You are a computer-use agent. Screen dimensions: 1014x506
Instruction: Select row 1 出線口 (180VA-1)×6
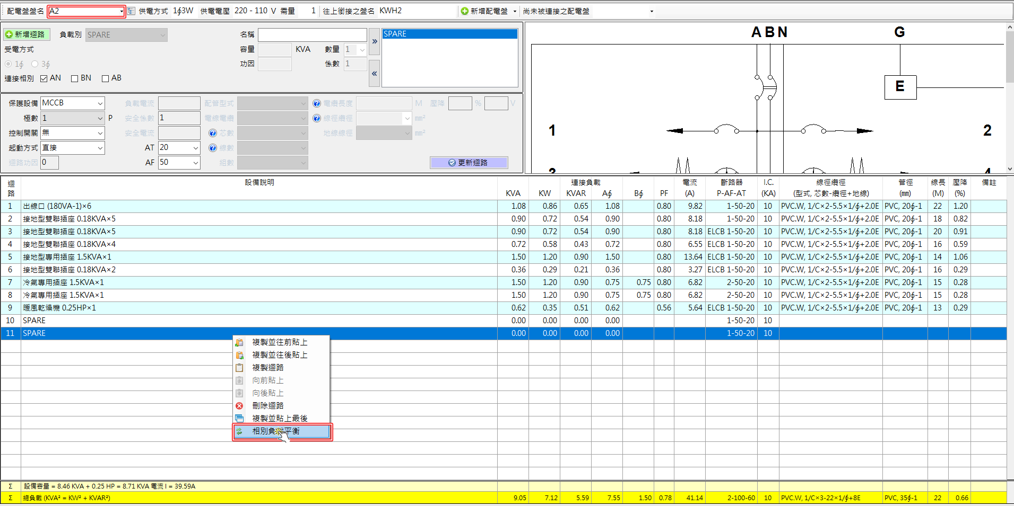click(503, 206)
